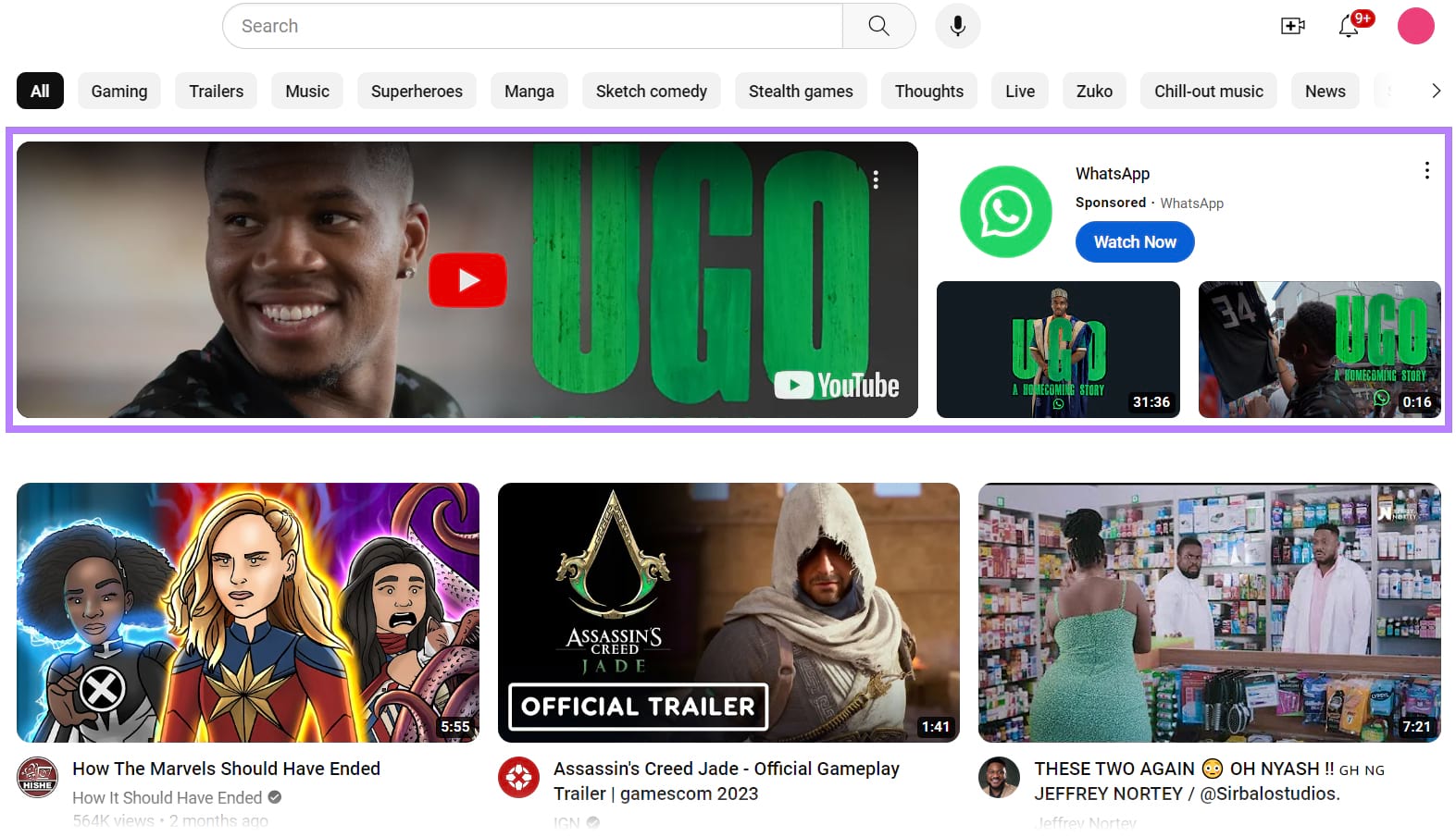The height and width of the screenshot is (837, 1456).
Task: Open How It Should Have Ended channel avatar
Action: click(x=38, y=778)
